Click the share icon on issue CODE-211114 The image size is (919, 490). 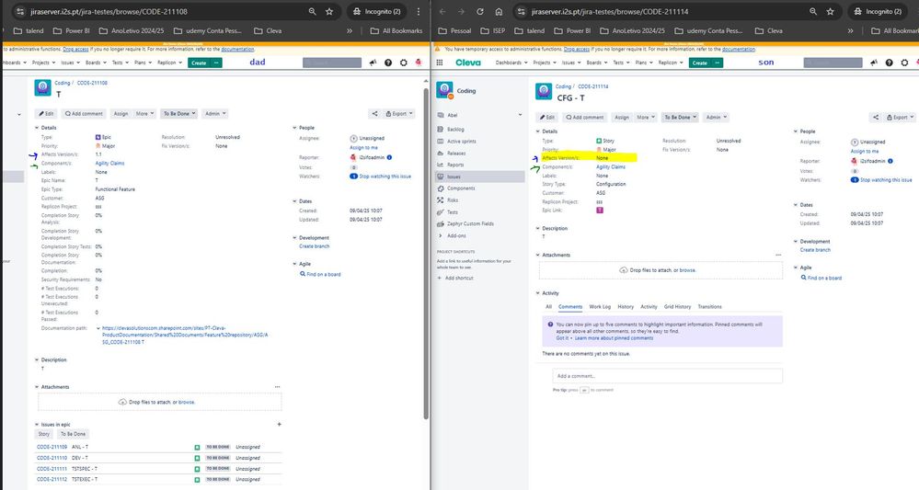coord(876,117)
